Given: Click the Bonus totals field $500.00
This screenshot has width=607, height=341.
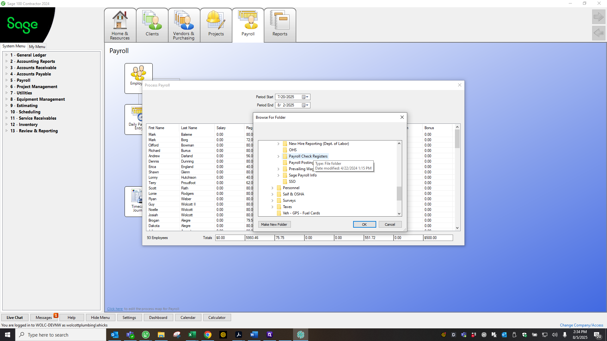Looking at the screenshot, I should click(x=438, y=238).
